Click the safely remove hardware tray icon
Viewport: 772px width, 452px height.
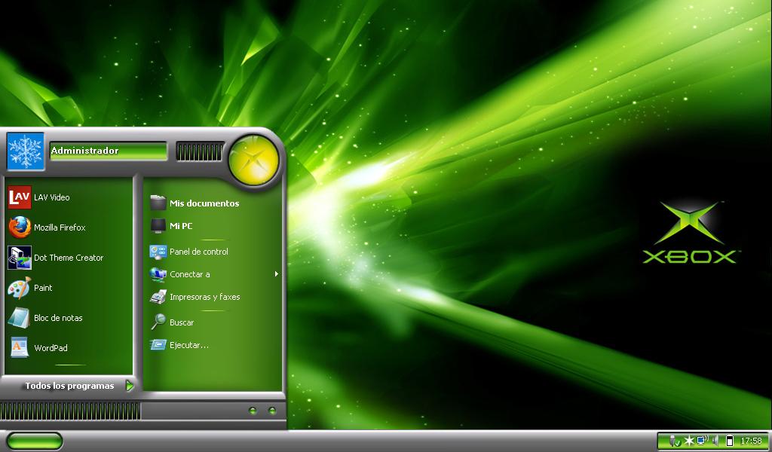point(675,441)
